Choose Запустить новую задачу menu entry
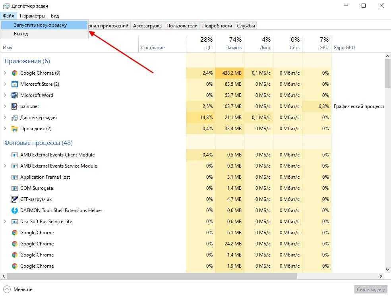 point(45,25)
